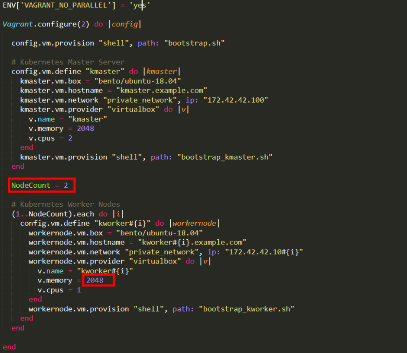
Task: Click the "172.42.42.100" IP string
Action: click(236, 100)
